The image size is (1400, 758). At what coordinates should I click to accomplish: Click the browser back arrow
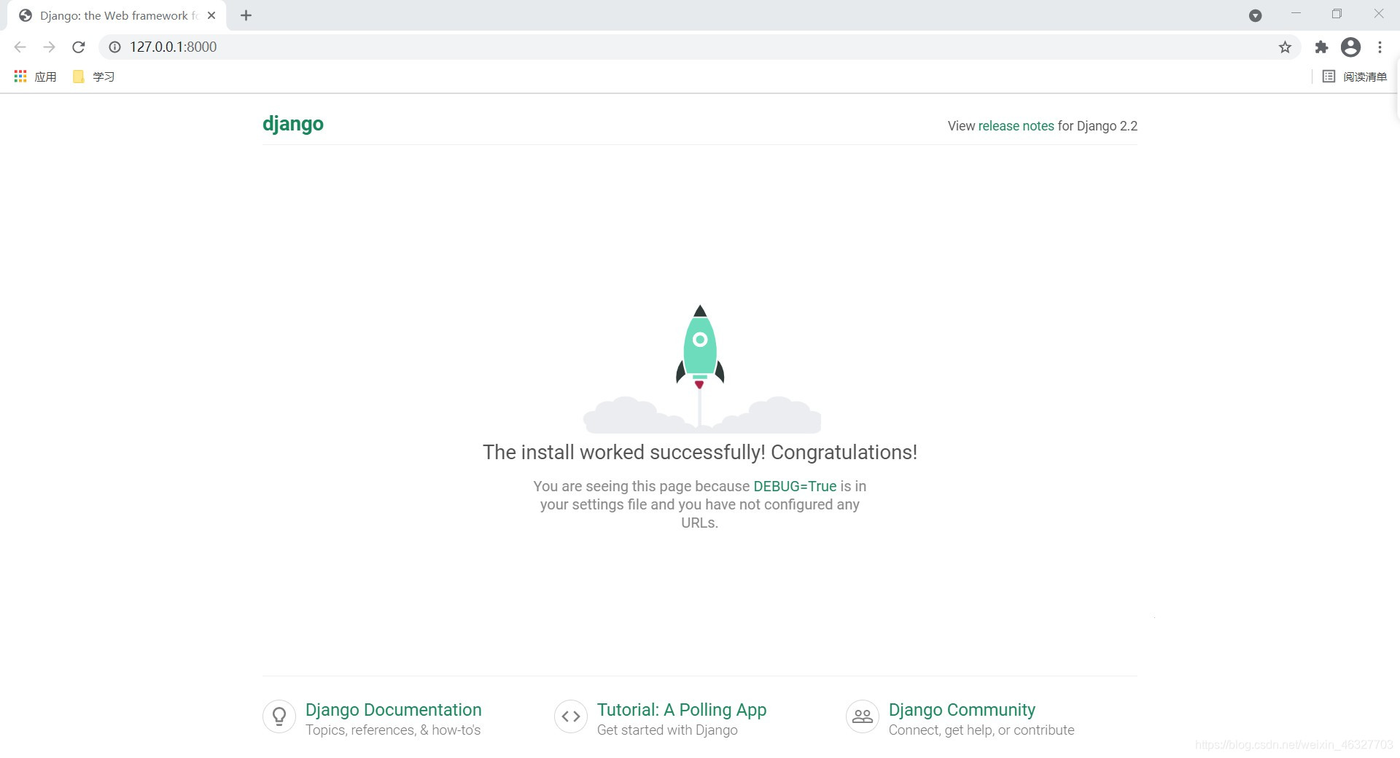pos(20,47)
